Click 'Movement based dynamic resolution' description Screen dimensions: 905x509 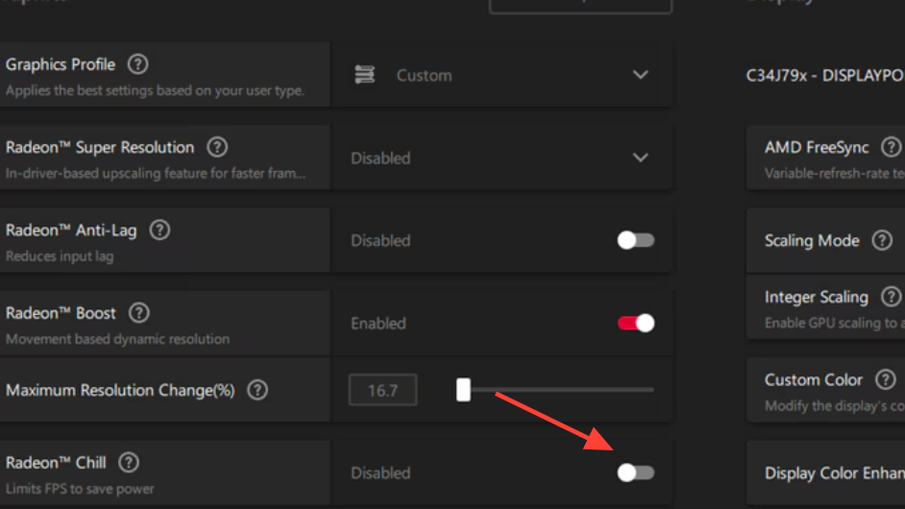click(118, 339)
